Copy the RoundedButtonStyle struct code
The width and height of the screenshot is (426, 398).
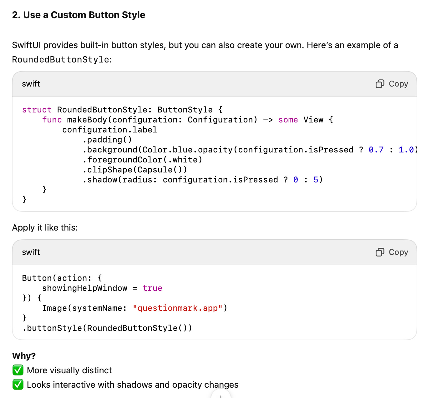point(392,84)
